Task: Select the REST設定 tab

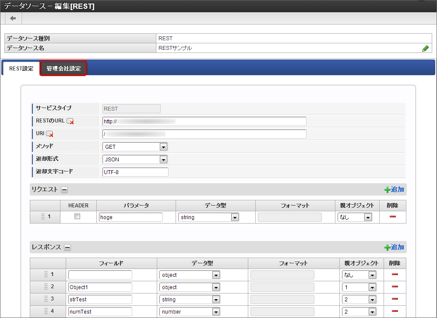Action: (x=21, y=69)
